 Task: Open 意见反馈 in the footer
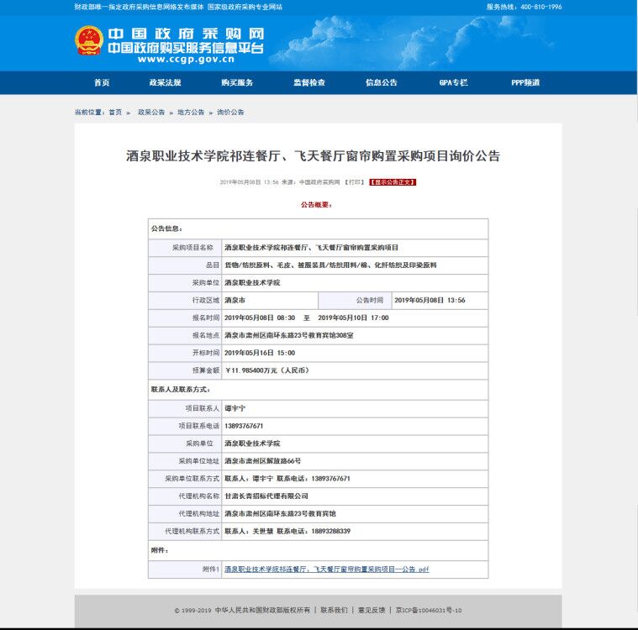pyautogui.click(x=372, y=611)
